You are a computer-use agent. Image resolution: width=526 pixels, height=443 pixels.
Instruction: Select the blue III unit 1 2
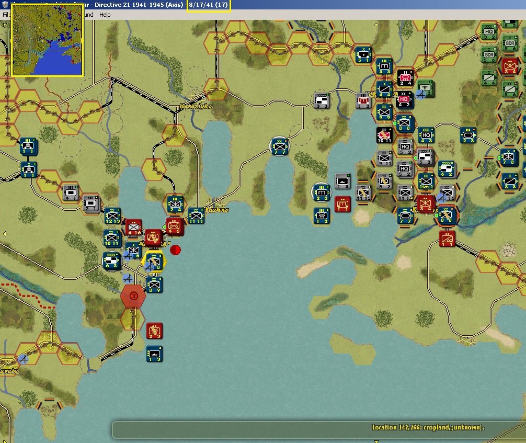coord(322,216)
